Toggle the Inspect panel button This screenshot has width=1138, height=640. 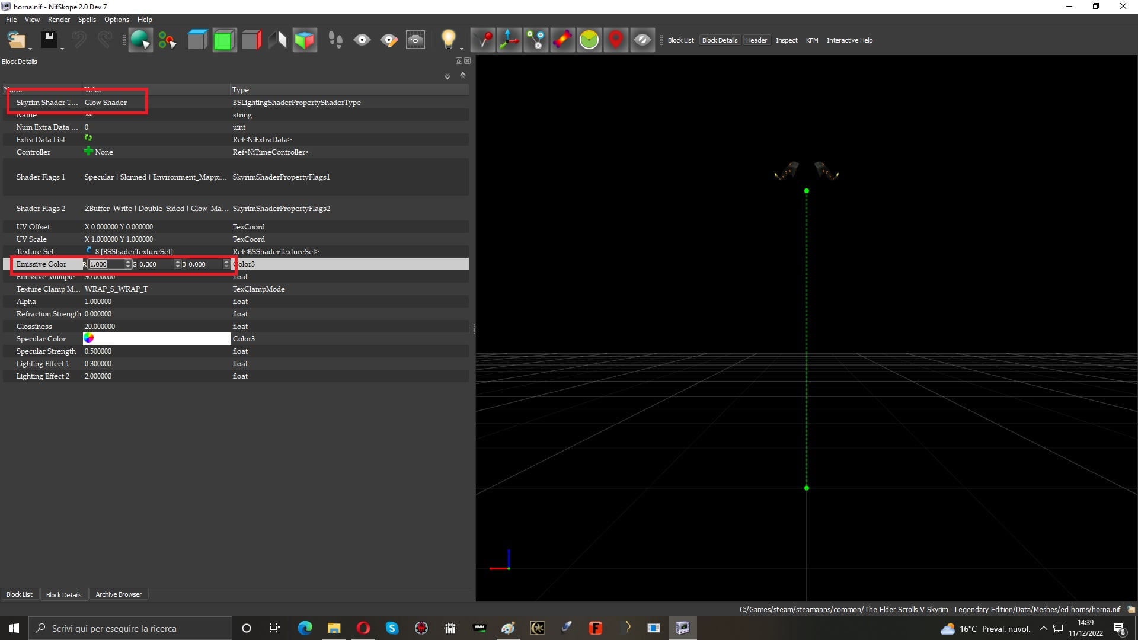pyautogui.click(x=787, y=40)
